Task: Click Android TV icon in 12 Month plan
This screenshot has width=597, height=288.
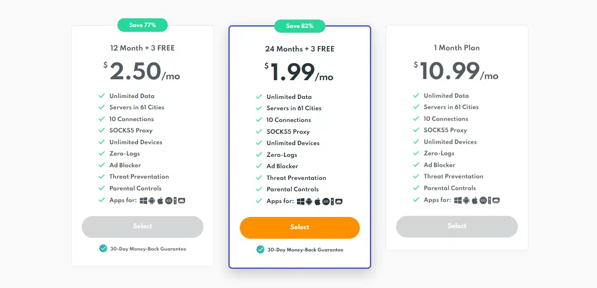Action: coord(182,200)
